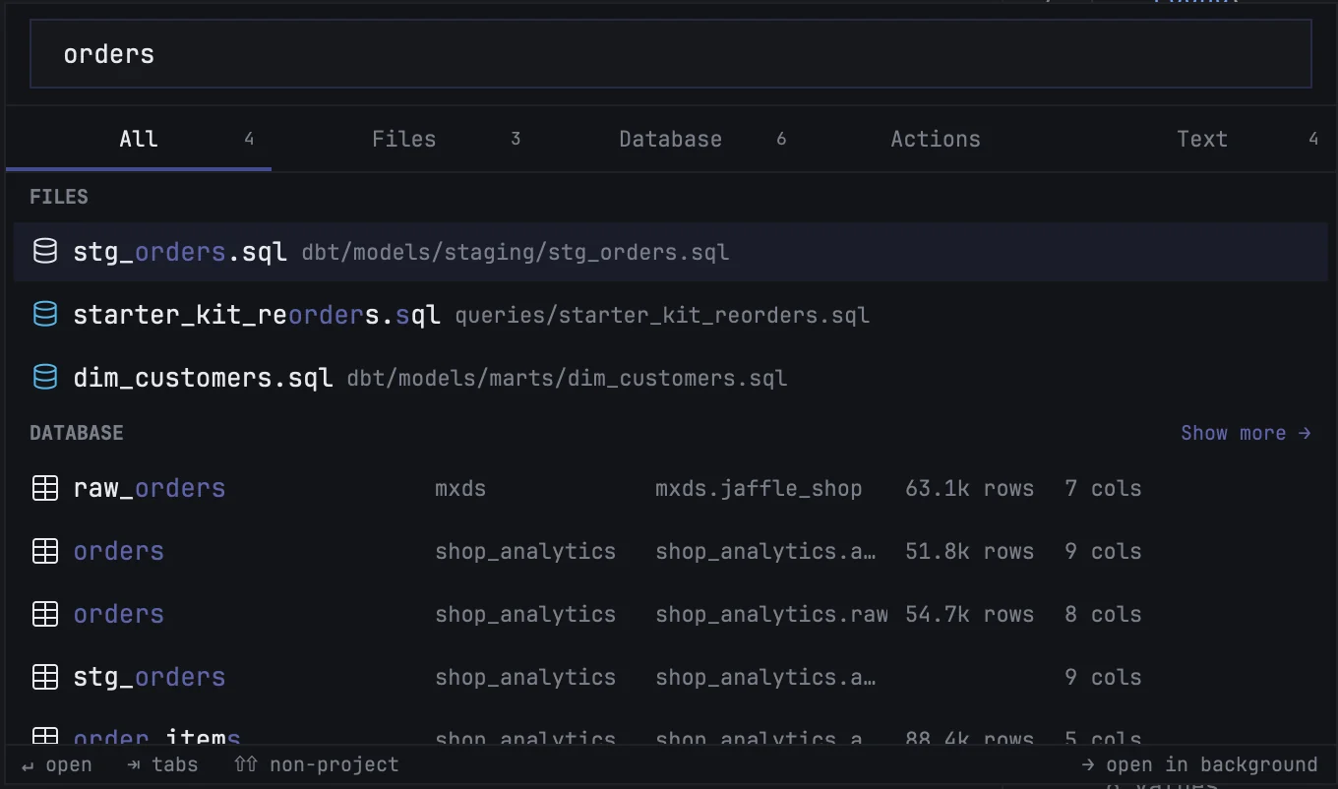This screenshot has height=789, width=1338.
Task: Open stg_orders.sql file result
Action: 671,252
